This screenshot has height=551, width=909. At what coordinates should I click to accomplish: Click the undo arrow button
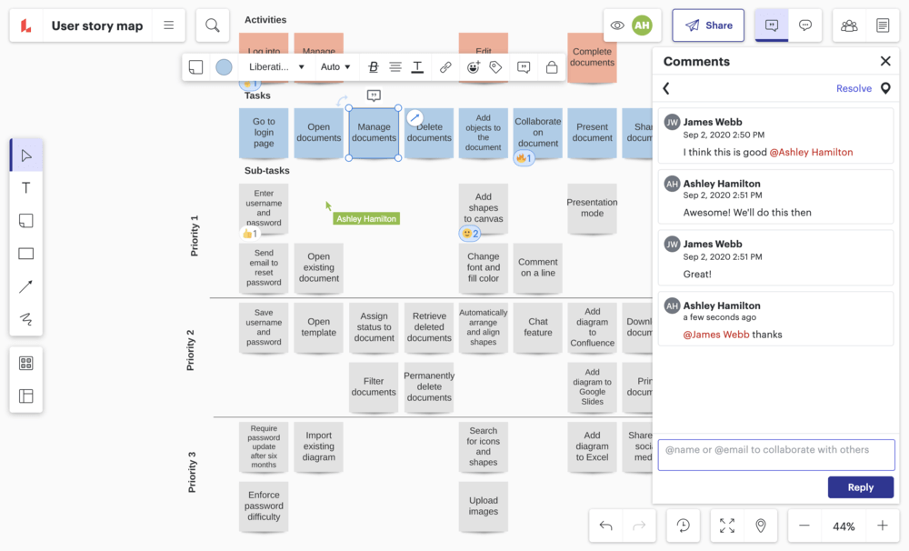pyautogui.click(x=606, y=526)
